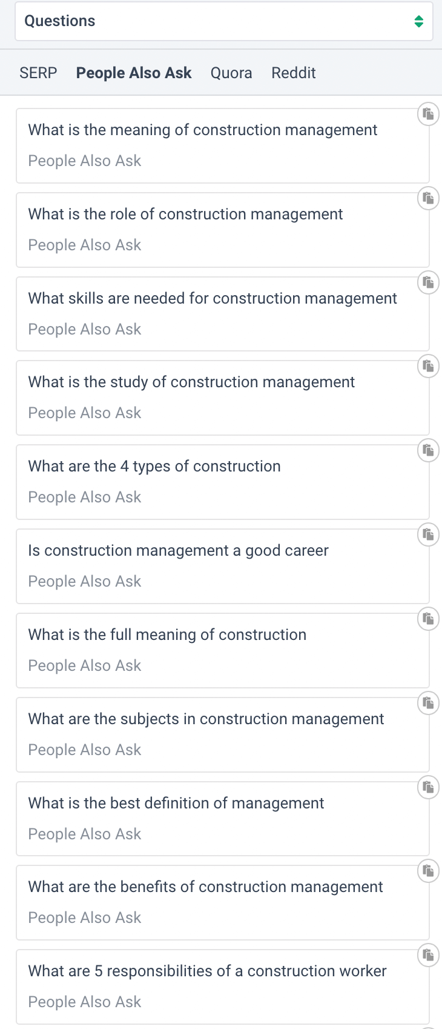Copy '5 responsibilities of a construction worker' icon

click(x=429, y=955)
